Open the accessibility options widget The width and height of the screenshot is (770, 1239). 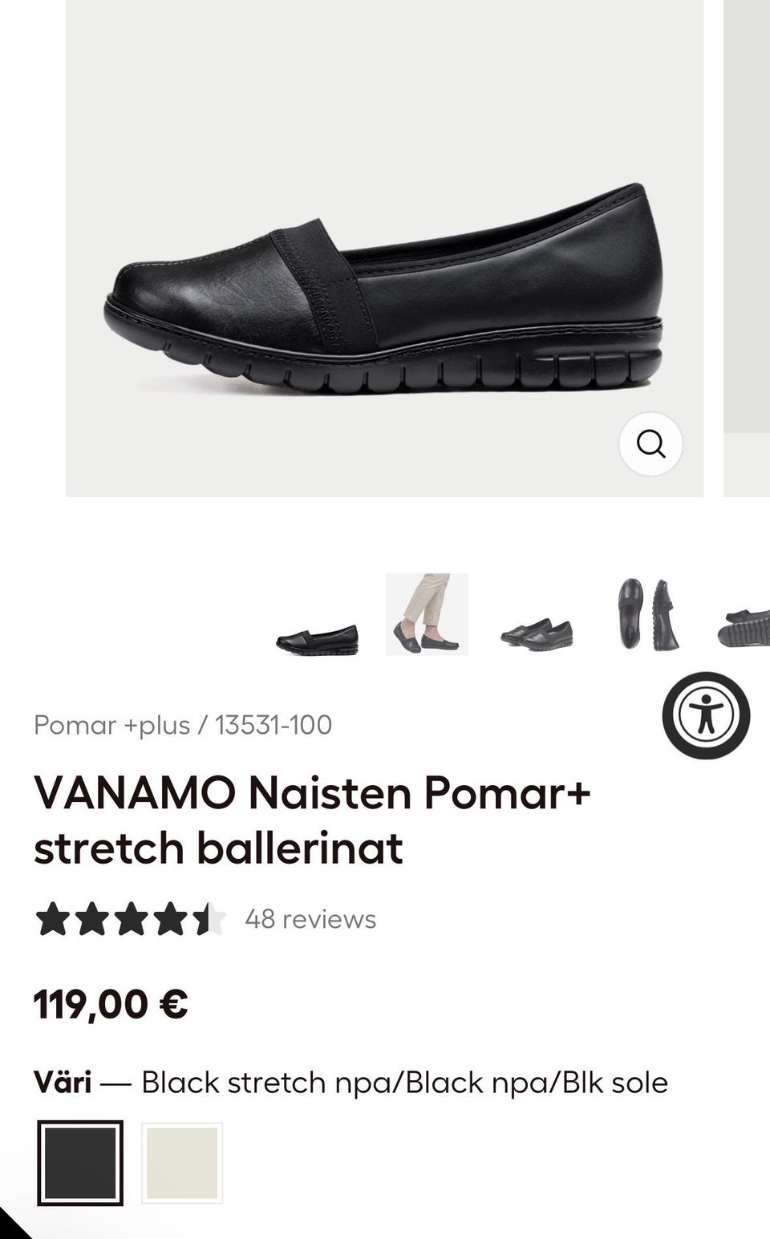(706, 715)
